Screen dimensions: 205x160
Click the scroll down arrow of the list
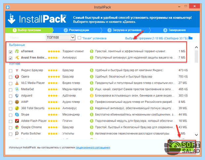[x=196, y=135]
